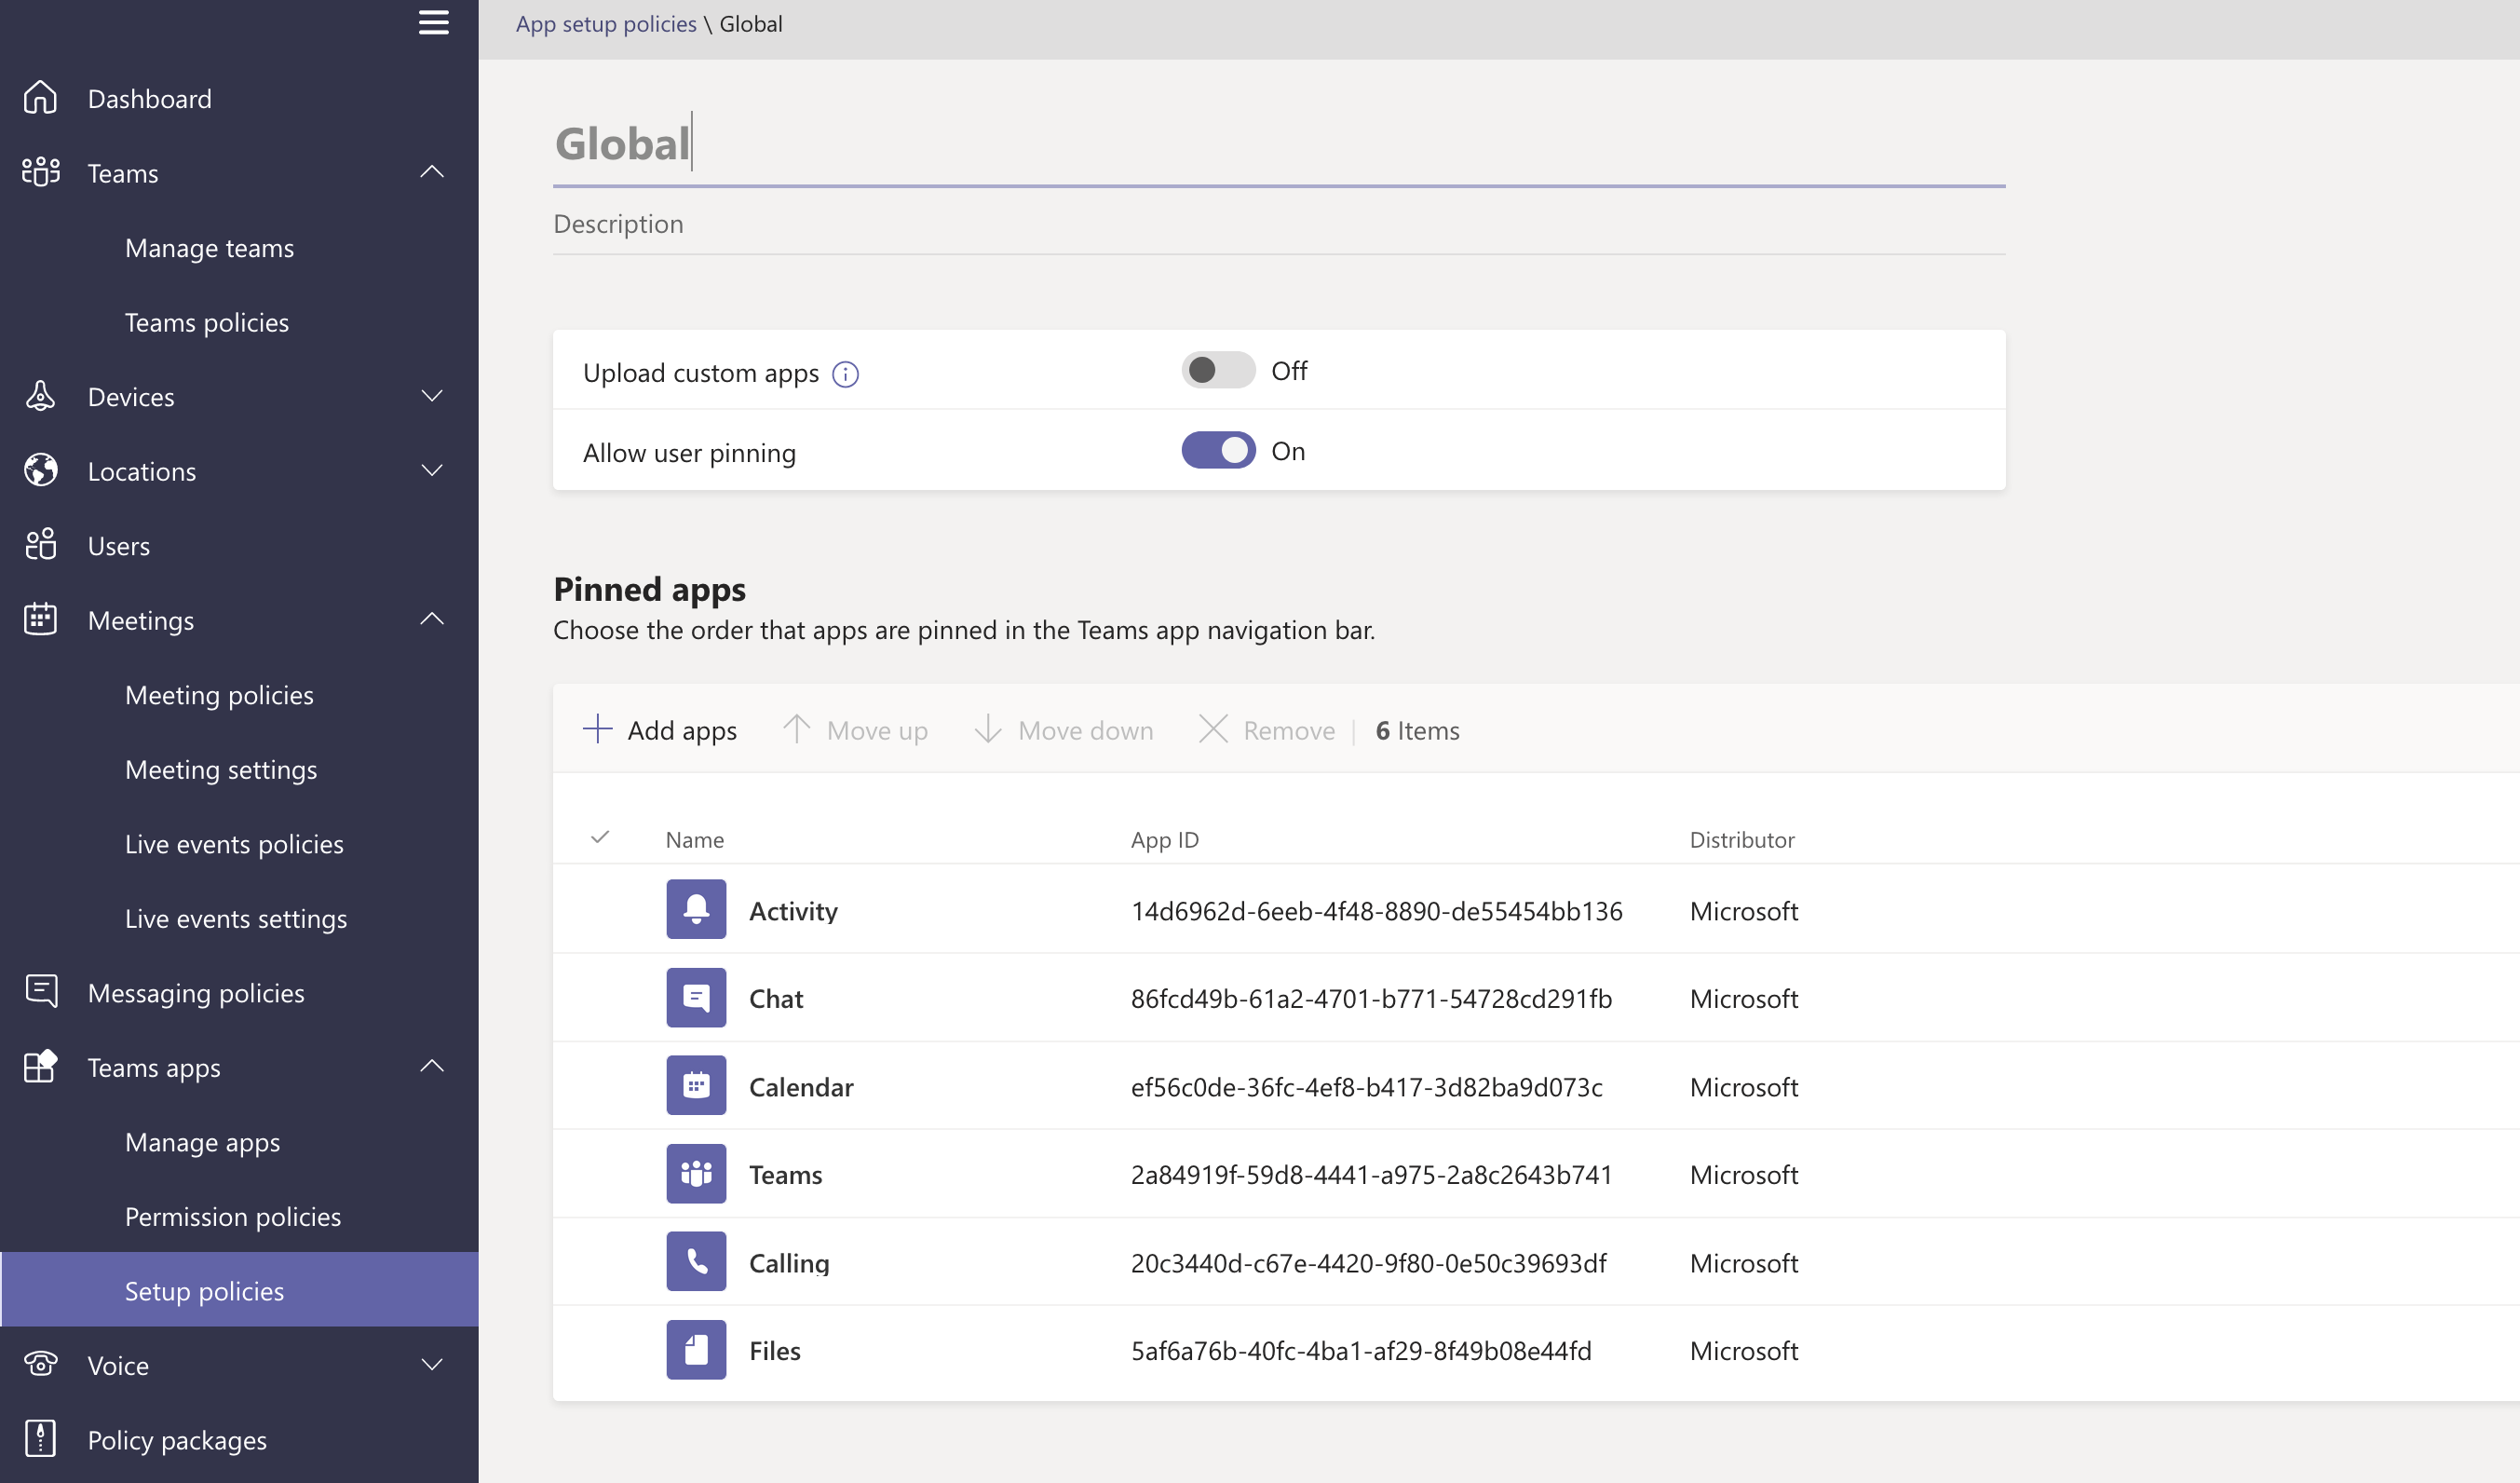Click the Remove X icon

[1213, 729]
